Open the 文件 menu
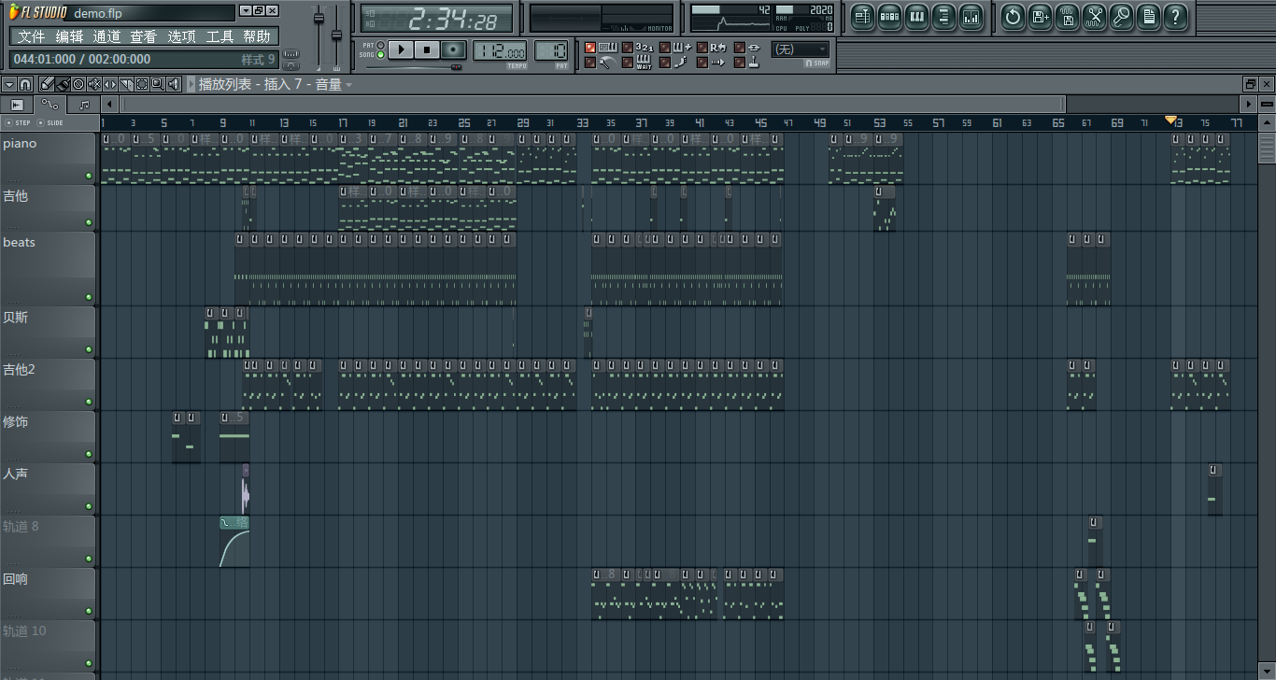 (x=32, y=36)
